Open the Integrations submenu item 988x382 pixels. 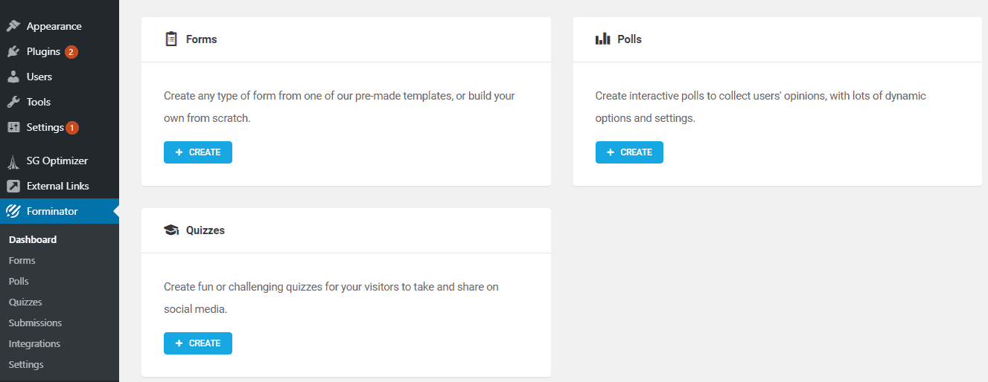click(x=34, y=343)
